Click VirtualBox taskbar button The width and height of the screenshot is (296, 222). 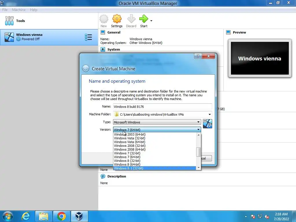click(79, 216)
